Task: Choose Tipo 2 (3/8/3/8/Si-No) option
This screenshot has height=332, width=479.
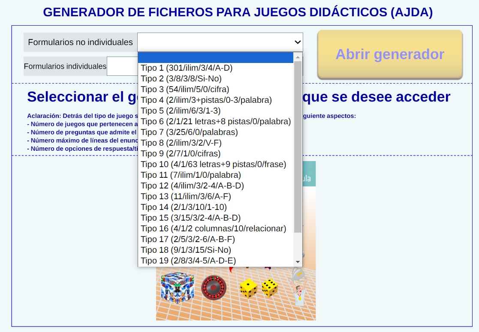Action: tap(181, 78)
